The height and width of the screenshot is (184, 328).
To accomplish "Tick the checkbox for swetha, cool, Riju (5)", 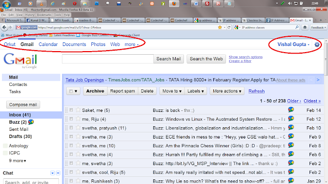I will 71,172.
